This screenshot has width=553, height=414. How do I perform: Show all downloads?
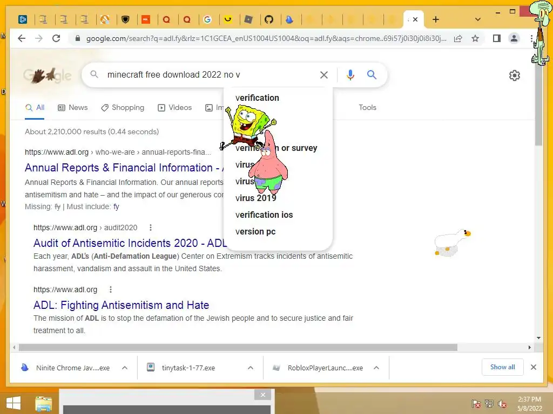click(503, 367)
